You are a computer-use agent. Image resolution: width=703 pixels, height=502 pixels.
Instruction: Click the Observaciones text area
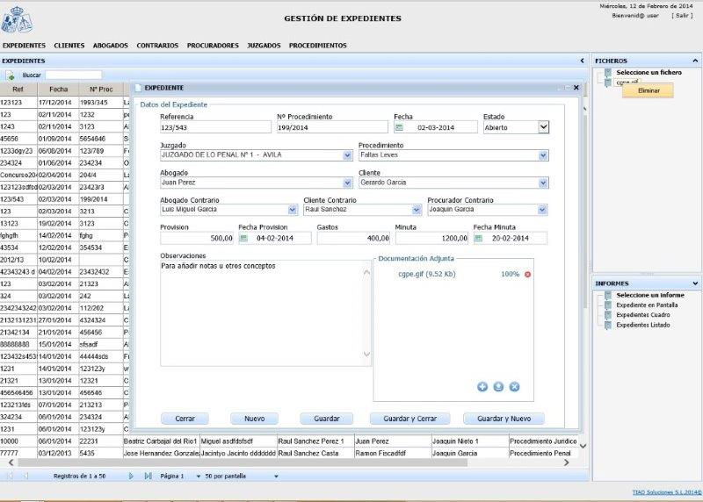pos(262,312)
